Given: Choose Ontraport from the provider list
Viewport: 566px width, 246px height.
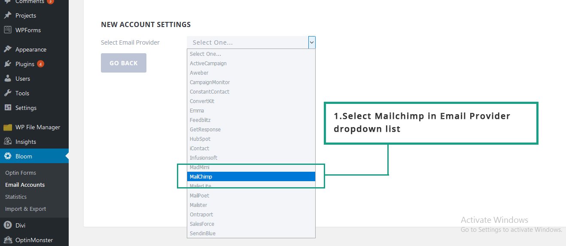Looking at the screenshot, I should coord(251,214).
